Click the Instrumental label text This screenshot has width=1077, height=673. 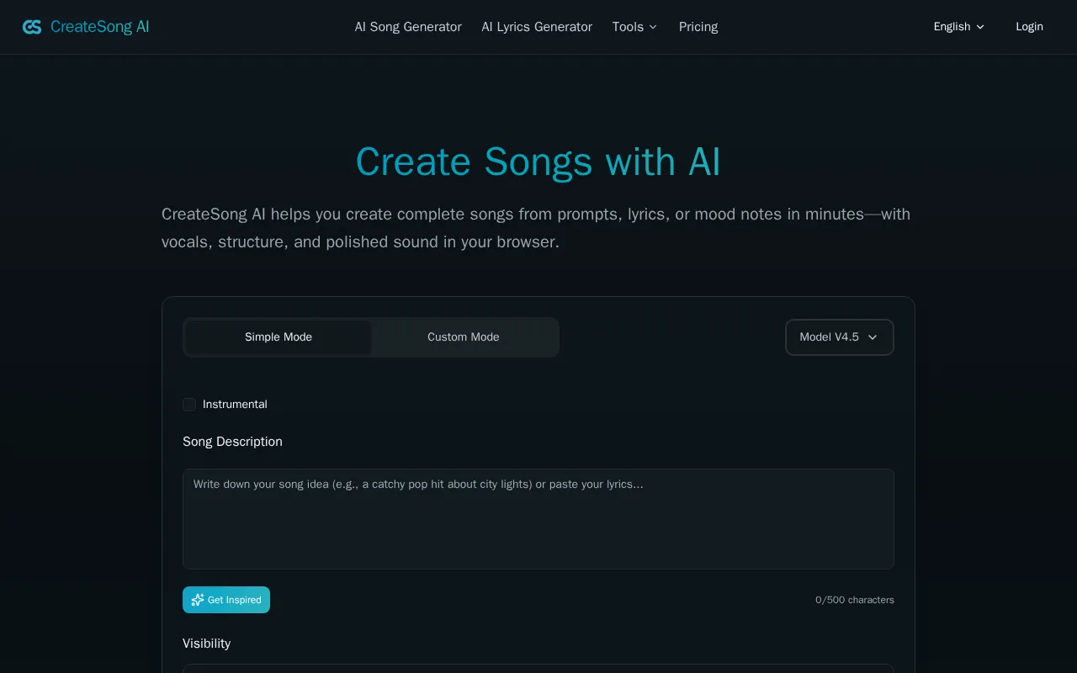pos(235,405)
